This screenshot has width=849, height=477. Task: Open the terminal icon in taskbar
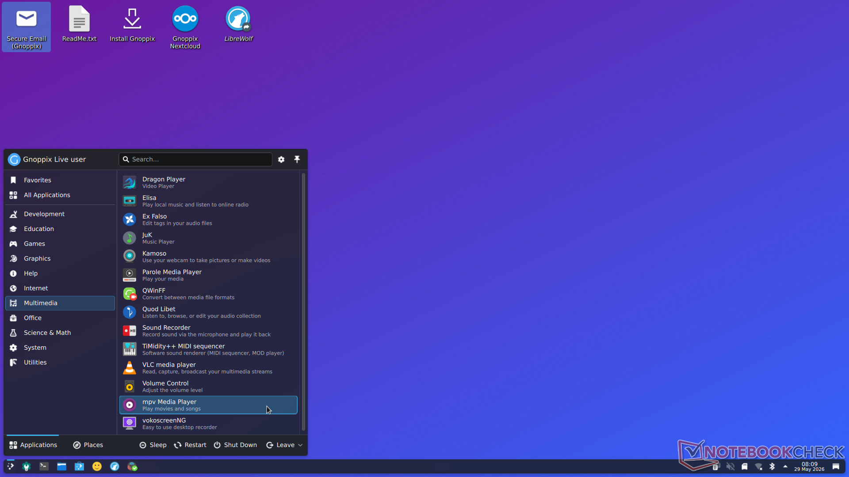[44, 466]
